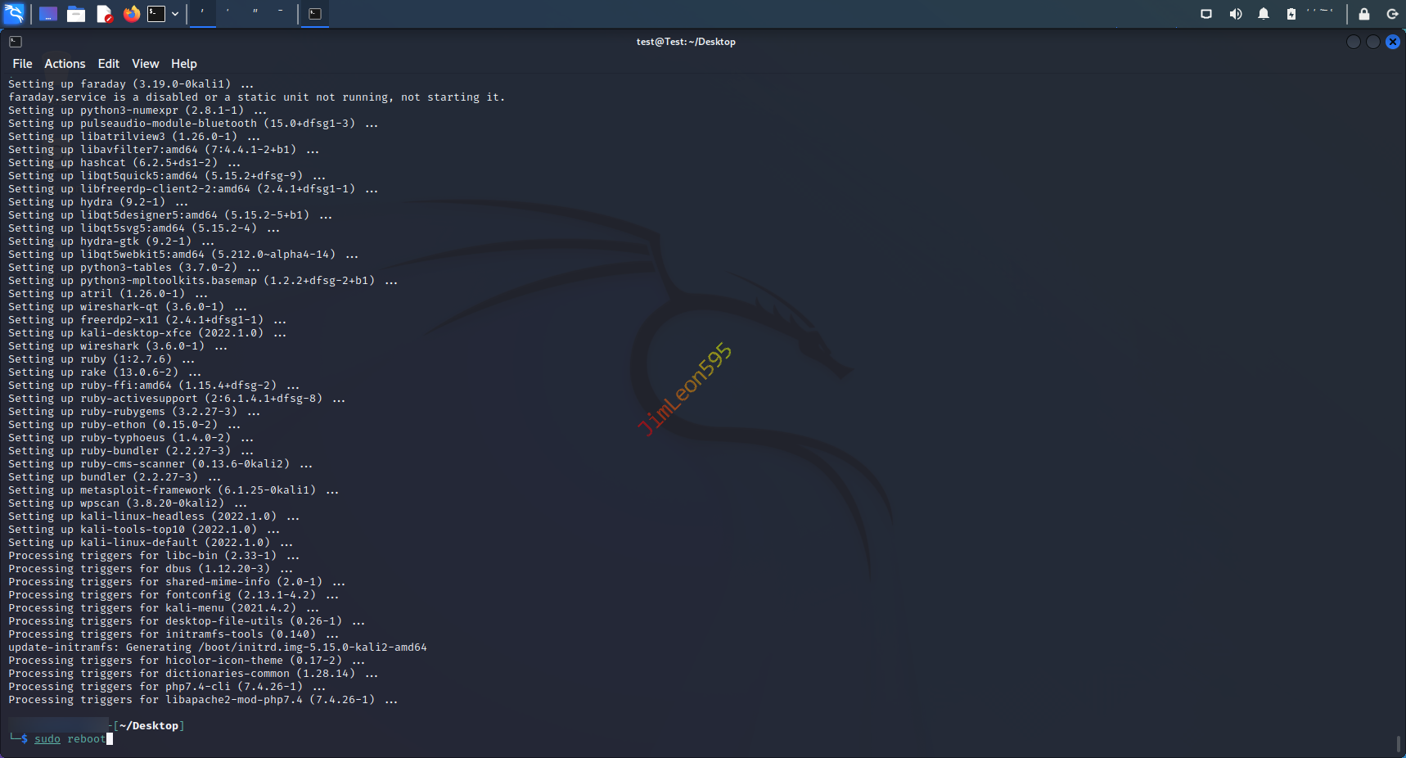Expand the terminal launcher dropdown arrow
This screenshot has width=1406, height=758.
175,14
